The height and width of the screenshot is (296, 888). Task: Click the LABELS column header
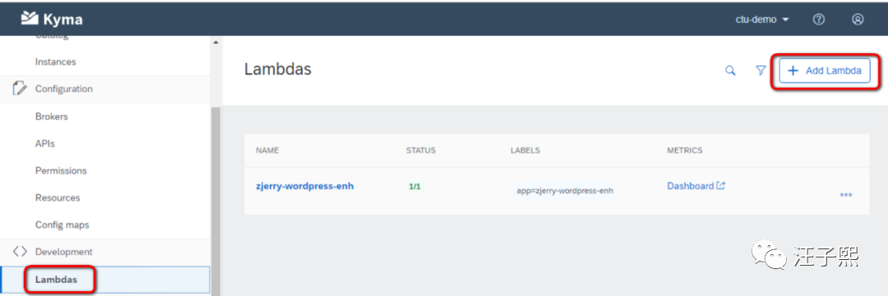(525, 150)
